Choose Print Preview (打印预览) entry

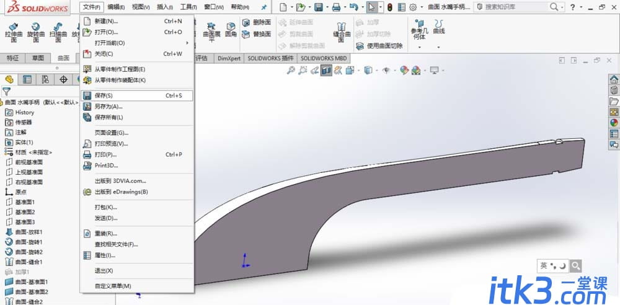click(x=137, y=144)
